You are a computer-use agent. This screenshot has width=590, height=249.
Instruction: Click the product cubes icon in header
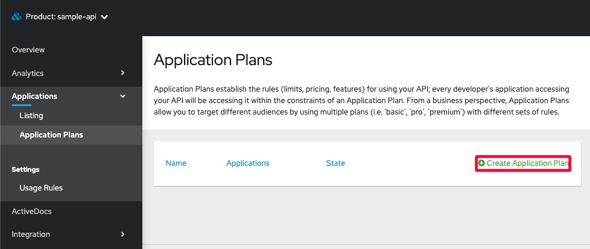[16, 17]
